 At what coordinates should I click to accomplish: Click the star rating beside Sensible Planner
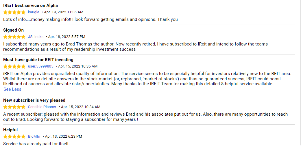click(14, 107)
